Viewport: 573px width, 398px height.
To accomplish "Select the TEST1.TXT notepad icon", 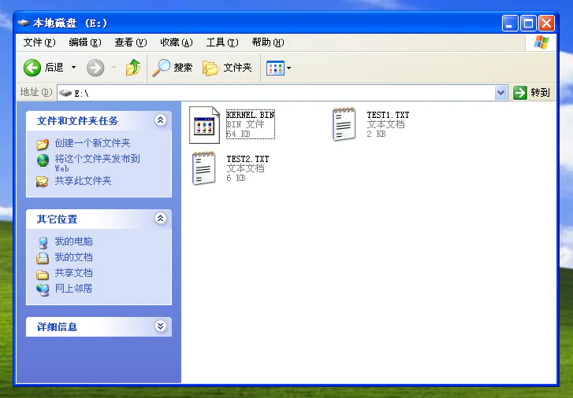I will click(344, 124).
